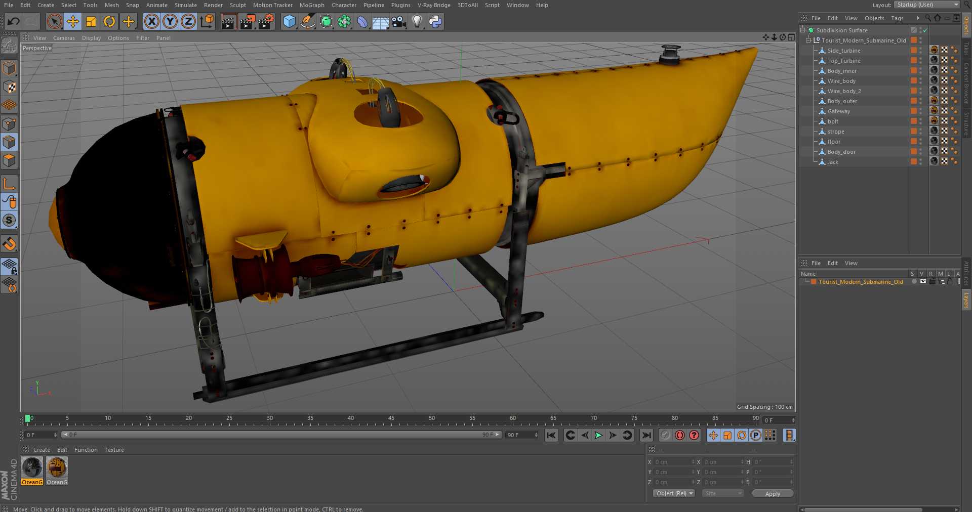Open the Layout Startup dropdown
The image size is (972, 512).
pos(927,5)
